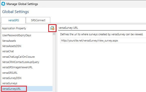The width and height of the screenshot is (146, 92).
Task: Choose versaSRSImageViewerURL in the list
Action: coord(27,67)
